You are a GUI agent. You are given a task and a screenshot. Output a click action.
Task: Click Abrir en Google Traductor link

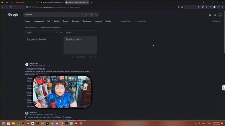click(x=79, y=57)
